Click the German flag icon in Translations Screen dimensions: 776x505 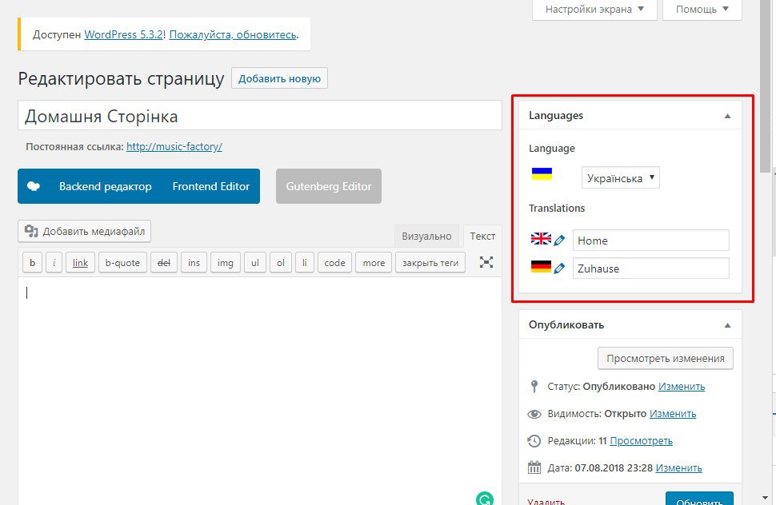click(x=541, y=266)
